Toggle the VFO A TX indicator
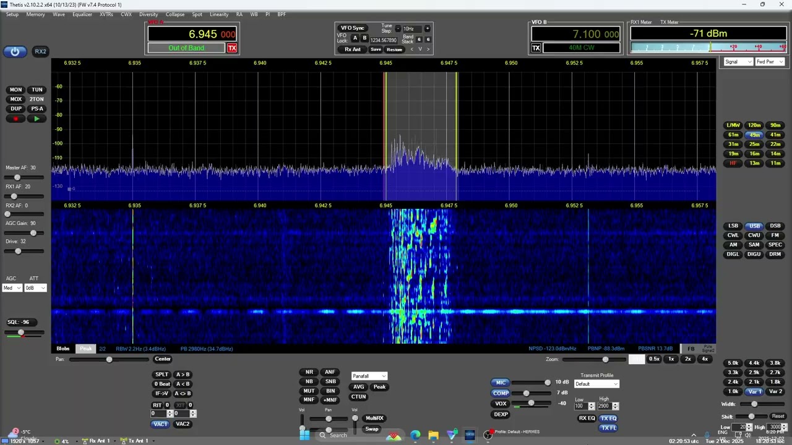The width and height of the screenshot is (792, 445). (232, 48)
